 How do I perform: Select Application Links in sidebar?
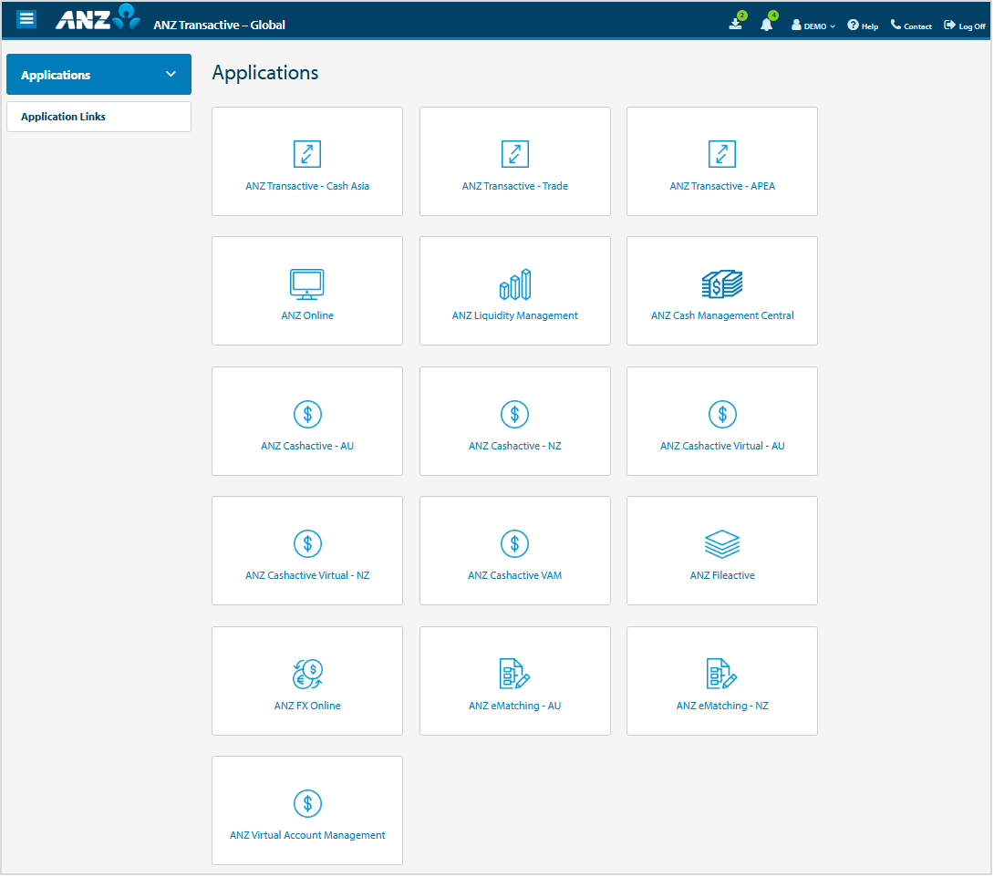(x=63, y=117)
